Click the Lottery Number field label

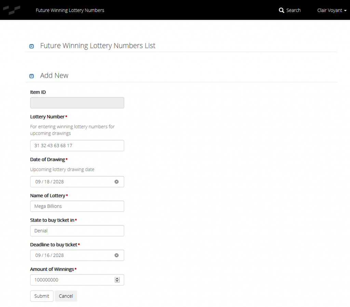[x=47, y=117]
